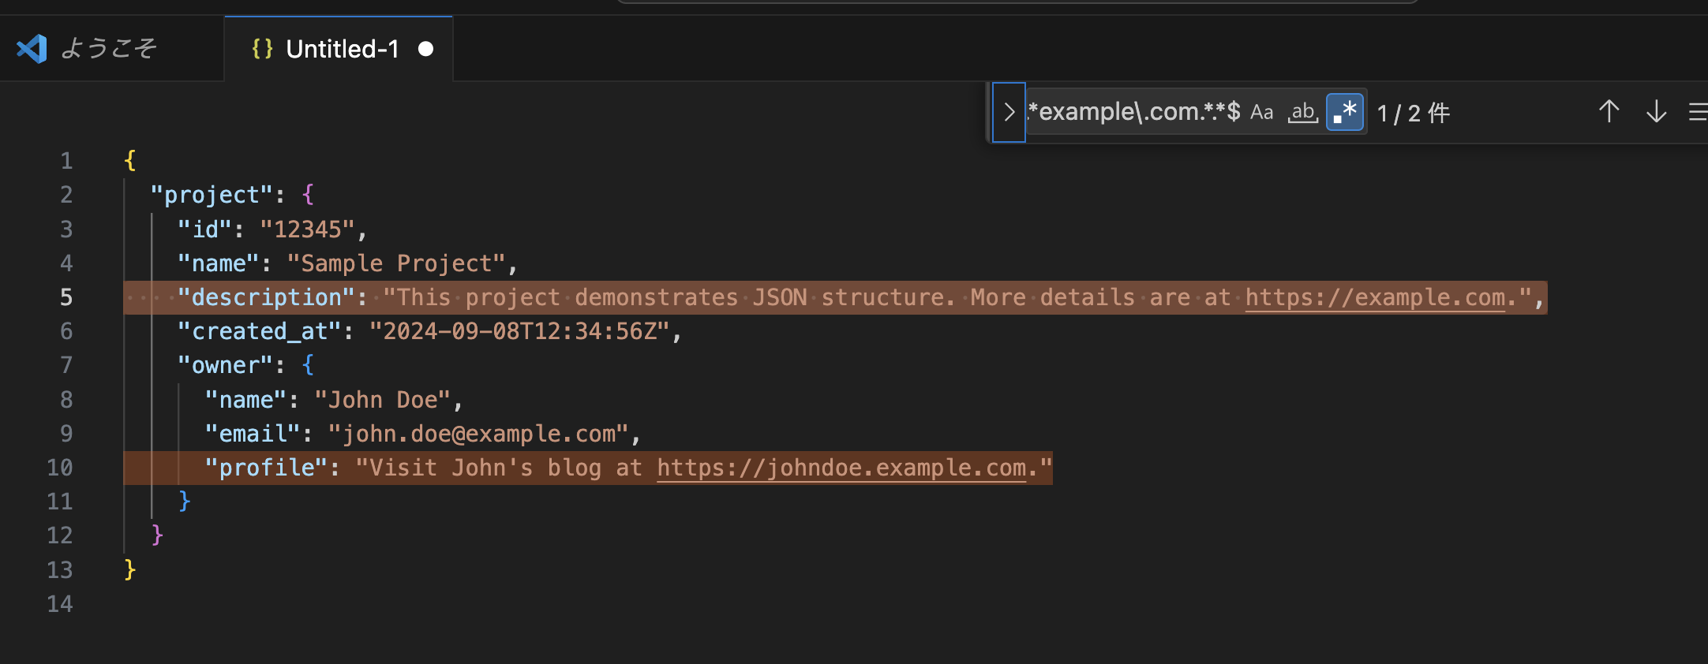Viewport: 1708px width, 664px height.
Task: Click the "john.doe@example.com" email value
Action: tap(478, 434)
